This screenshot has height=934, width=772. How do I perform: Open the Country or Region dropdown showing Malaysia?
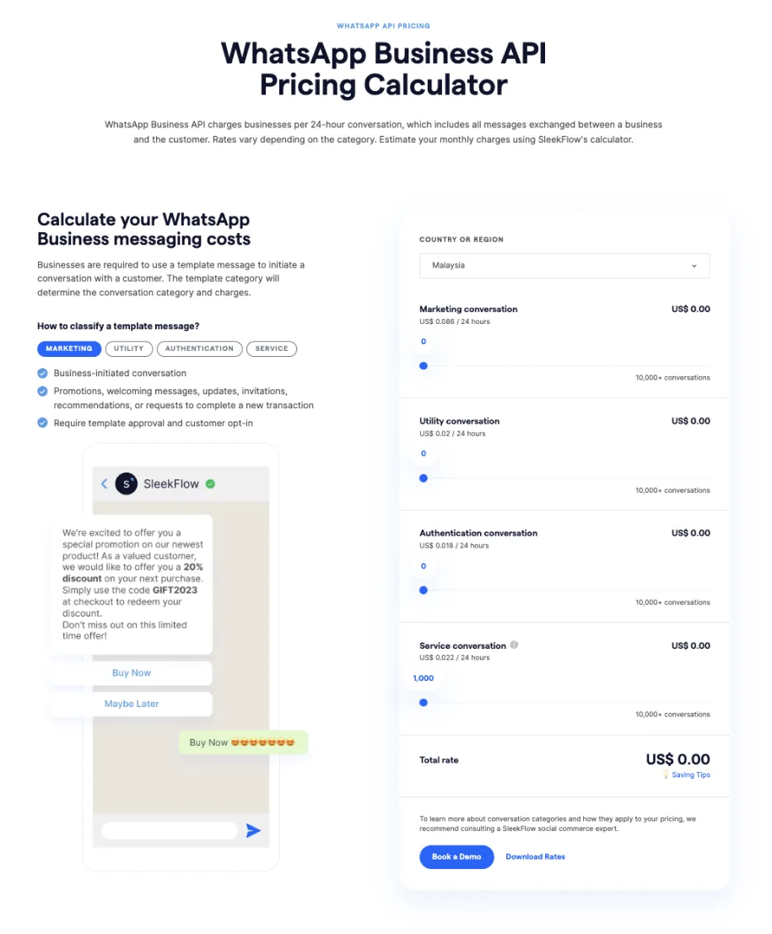point(564,266)
